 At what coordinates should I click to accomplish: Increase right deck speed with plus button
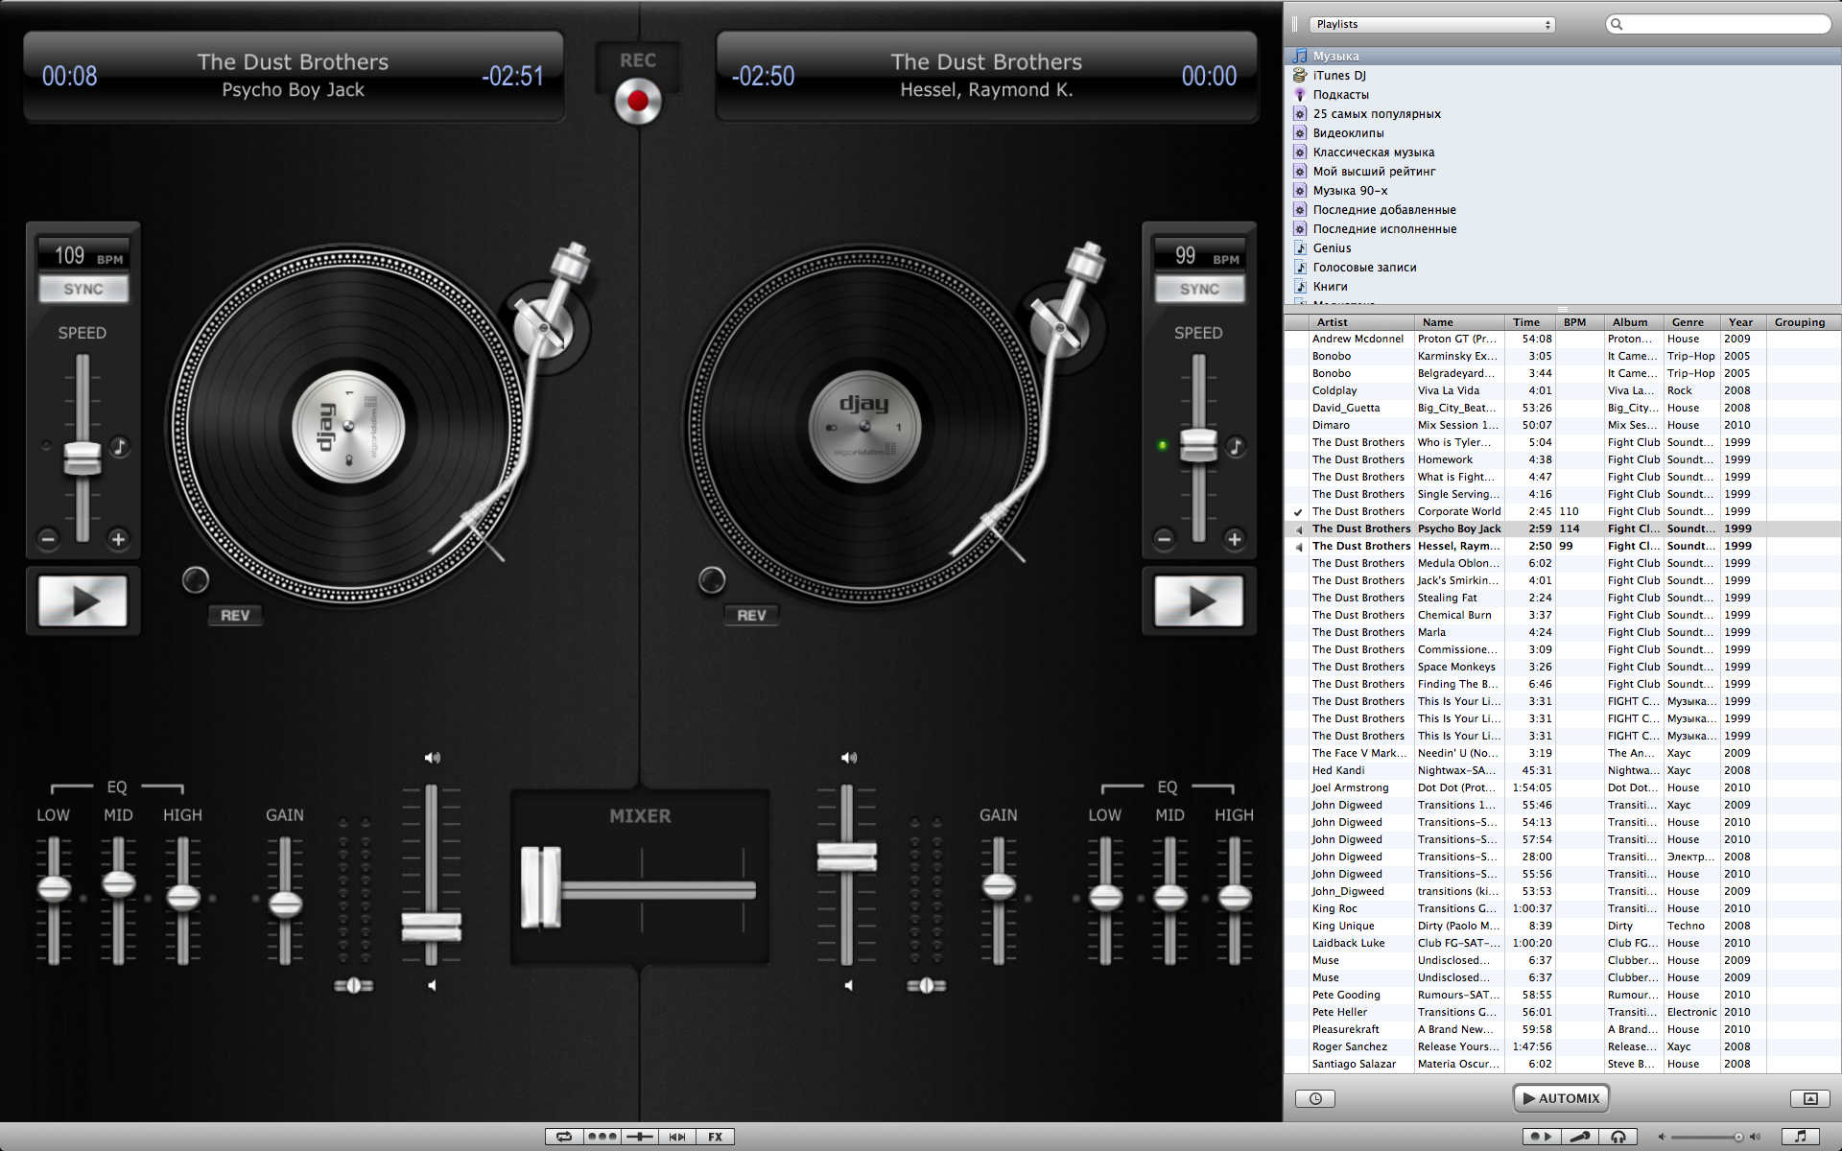1235,539
